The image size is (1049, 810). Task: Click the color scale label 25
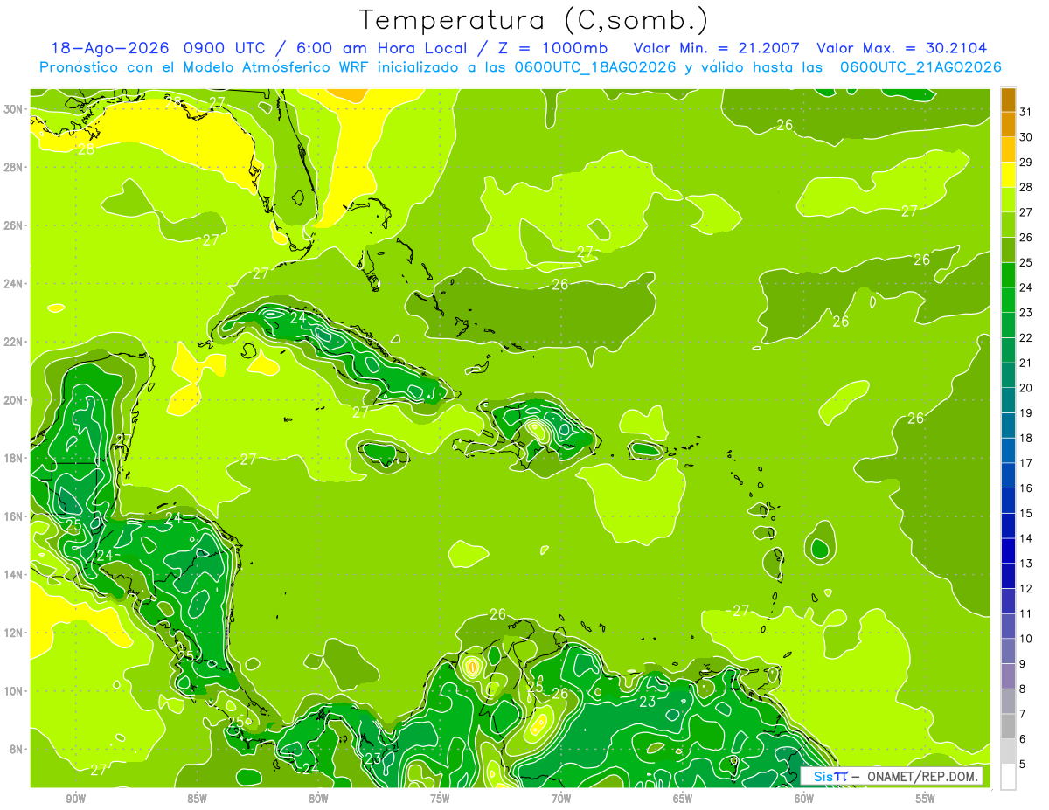tap(1025, 263)
